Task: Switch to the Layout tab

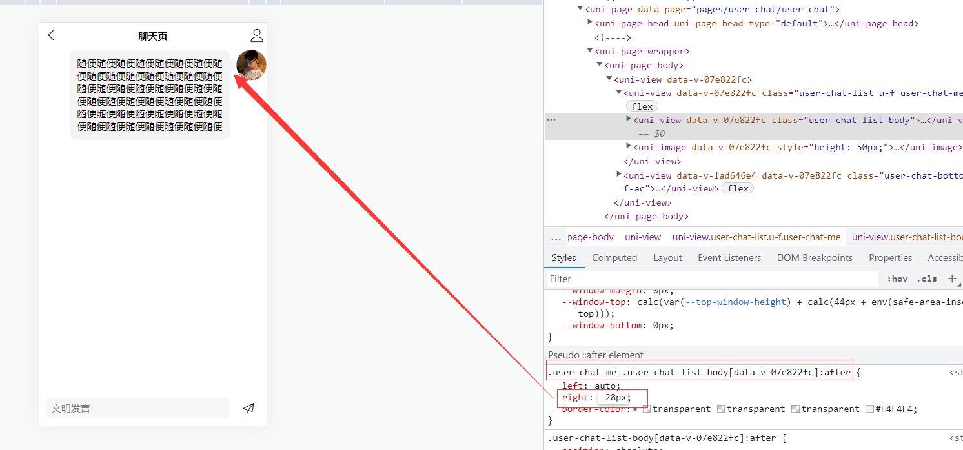Action: click(667, 258)
